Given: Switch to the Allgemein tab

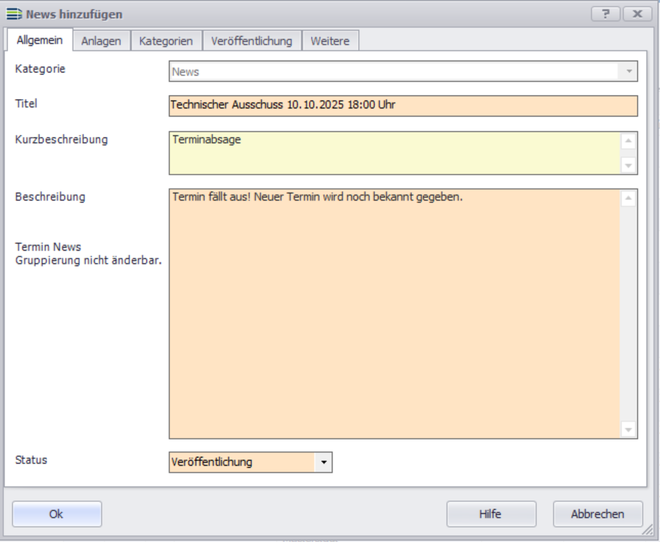Looking at the screenshot, I should (x=40, y=40).
